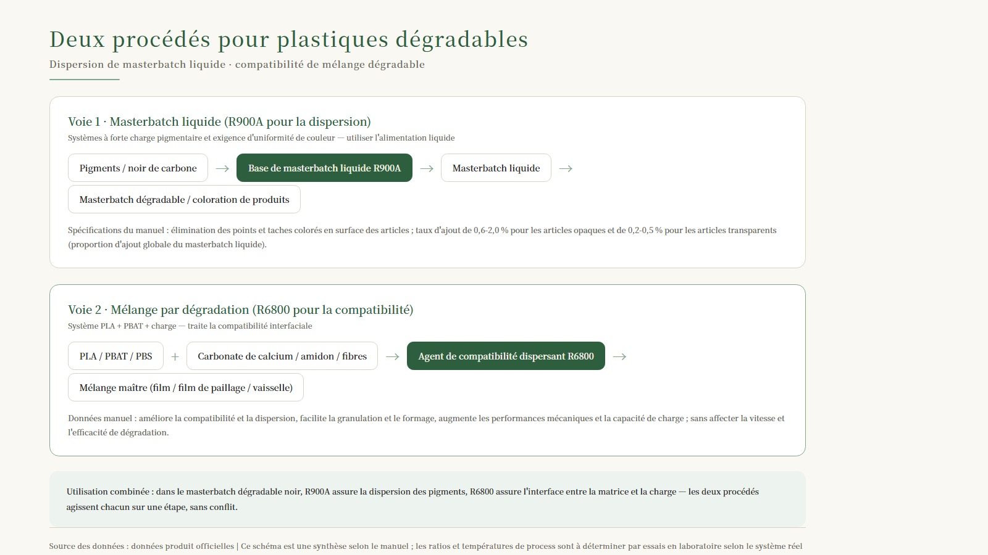The image size is (988, 555).
Task: Click 'Systèmes à forte charge pigmentaire' description
Action: 261,138
